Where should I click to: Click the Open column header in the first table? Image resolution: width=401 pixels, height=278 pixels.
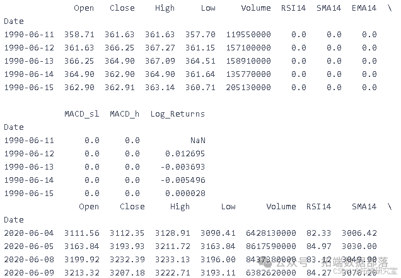[x=84, y=8]
